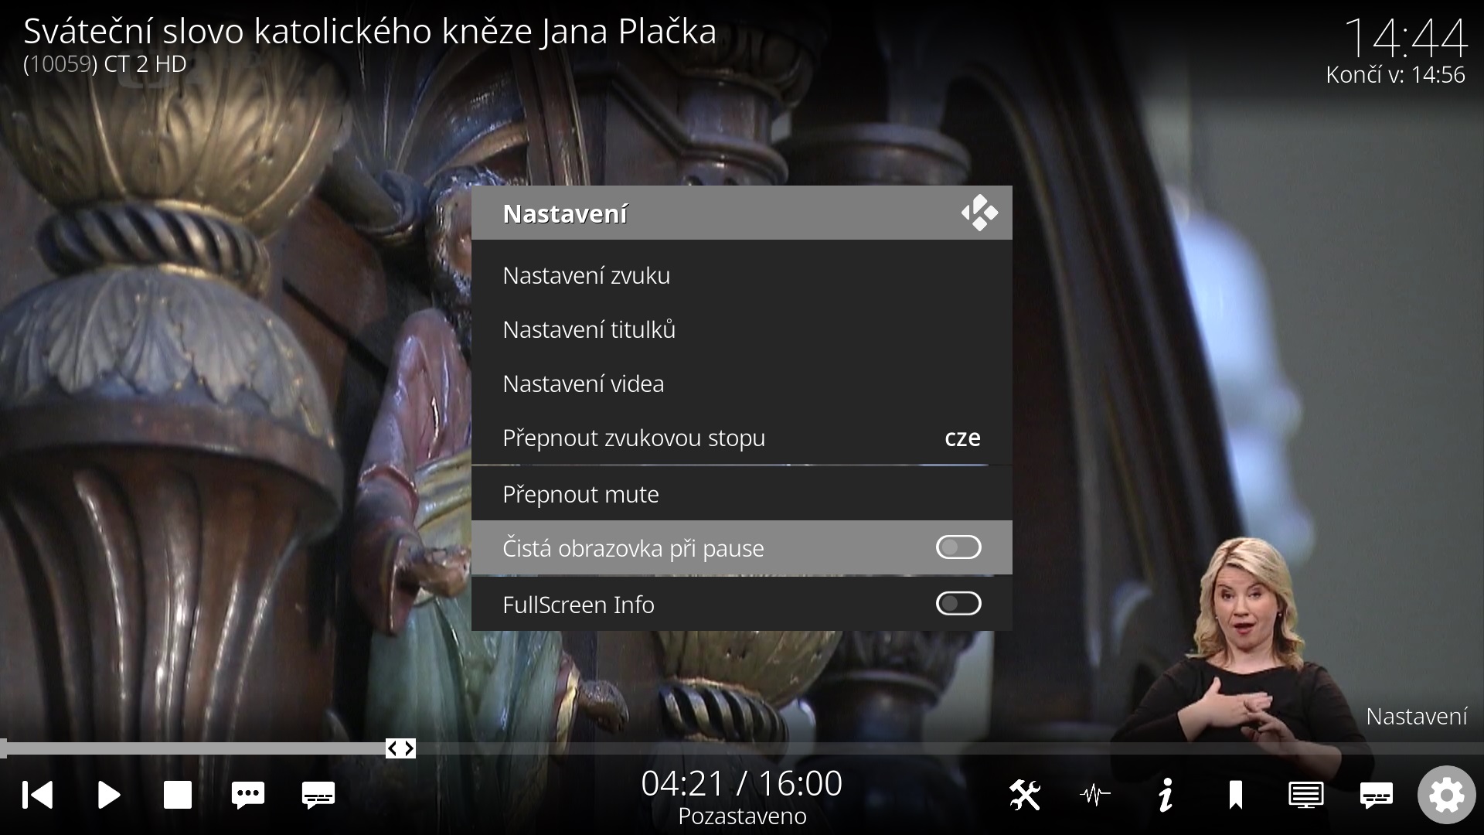Stop playback with the square icon

point(178,795)
